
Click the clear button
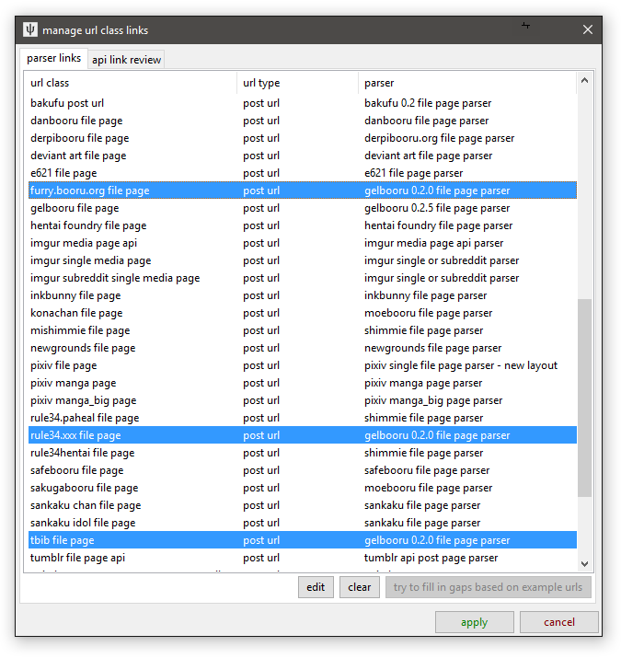click(359, 587)
